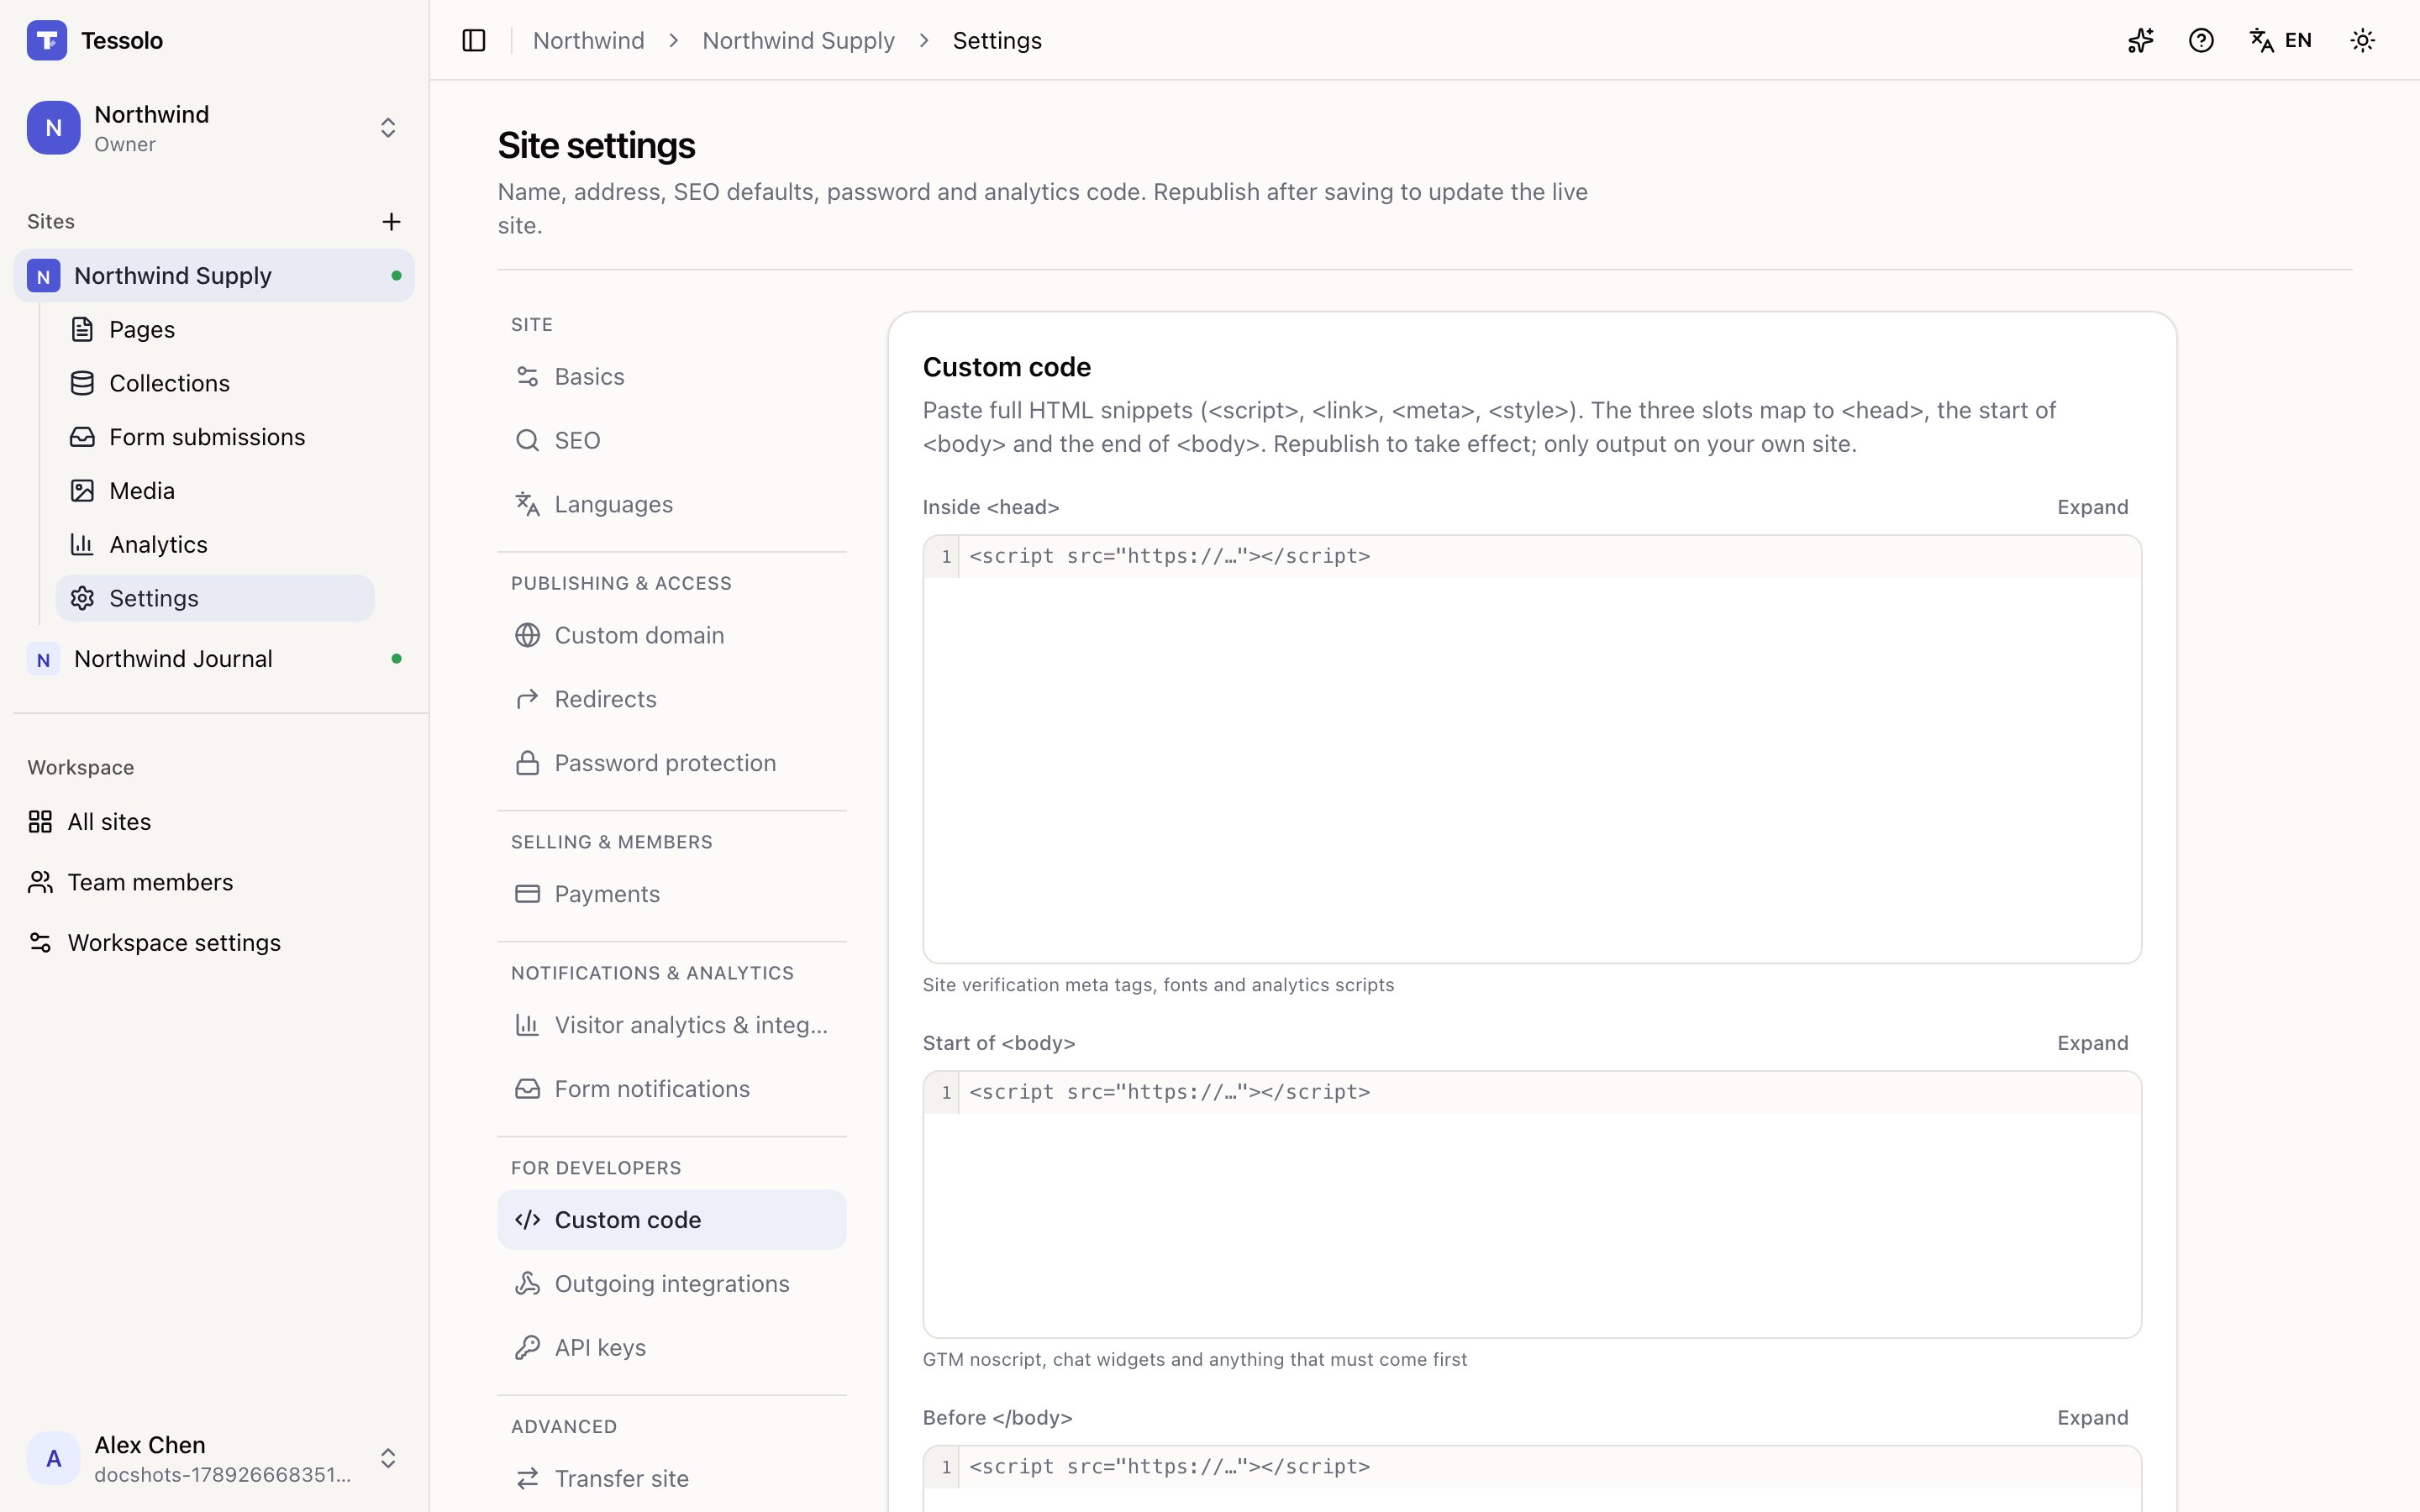Viewport: 2420px width, 1512px height.
Task: Open Transfer site settings
Action: tap(672, 1479)
